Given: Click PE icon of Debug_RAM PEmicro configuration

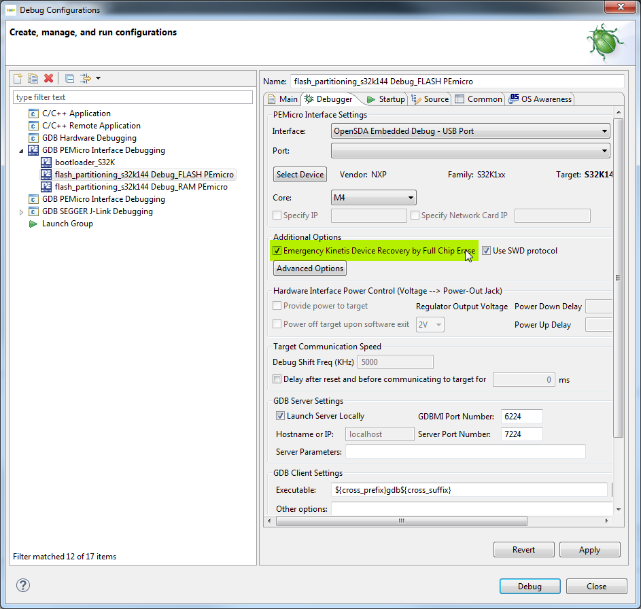Looking at the screenshot, I should (x=46, y=187).
